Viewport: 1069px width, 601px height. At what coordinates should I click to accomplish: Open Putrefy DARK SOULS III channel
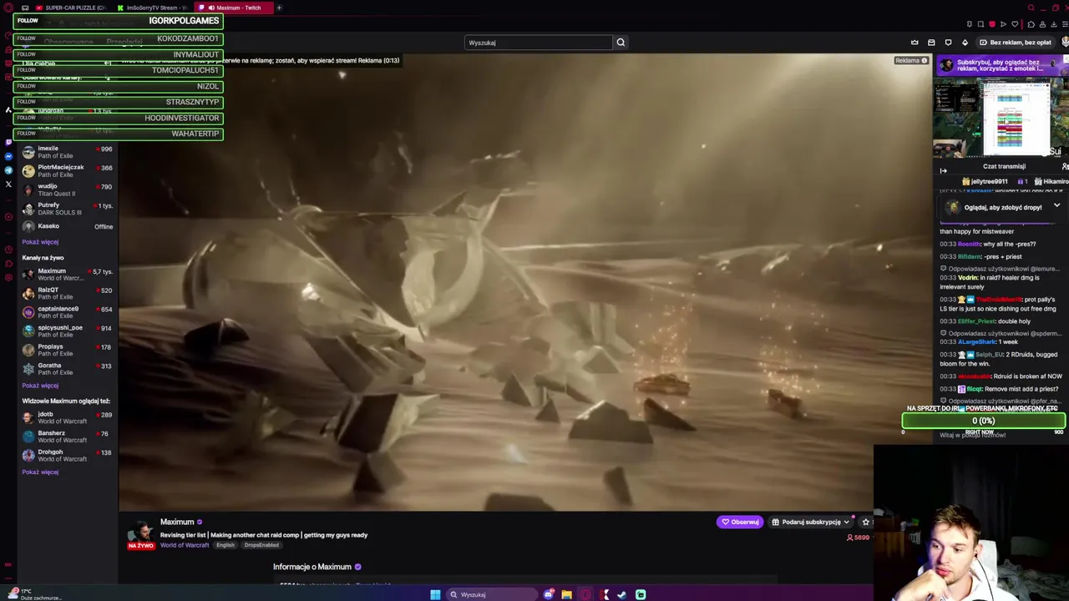coord(67,209)
